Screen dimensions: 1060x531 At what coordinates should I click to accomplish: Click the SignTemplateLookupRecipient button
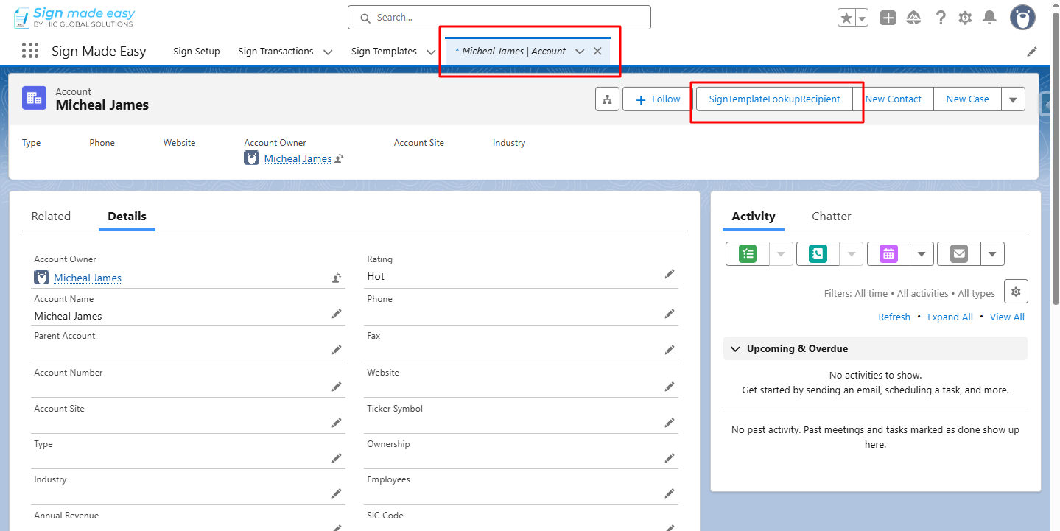point(774,99)
